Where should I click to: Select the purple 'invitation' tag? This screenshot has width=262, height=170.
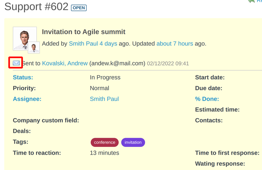(133, 142)
